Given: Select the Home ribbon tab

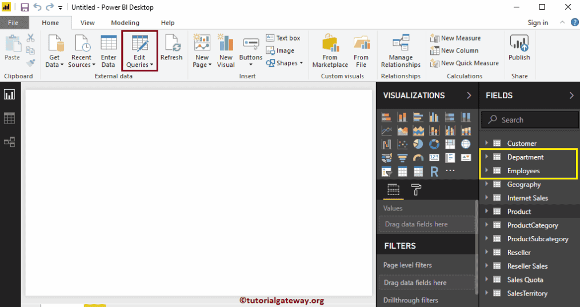Looking at the screenshot, I should point(50,23).
